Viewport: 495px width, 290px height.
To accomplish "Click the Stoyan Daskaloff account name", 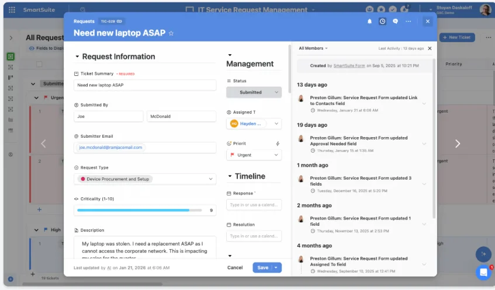I will [x=454, y=8].
